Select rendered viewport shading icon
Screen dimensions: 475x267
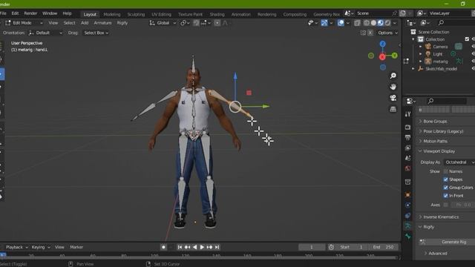click(x=387, y=23)
